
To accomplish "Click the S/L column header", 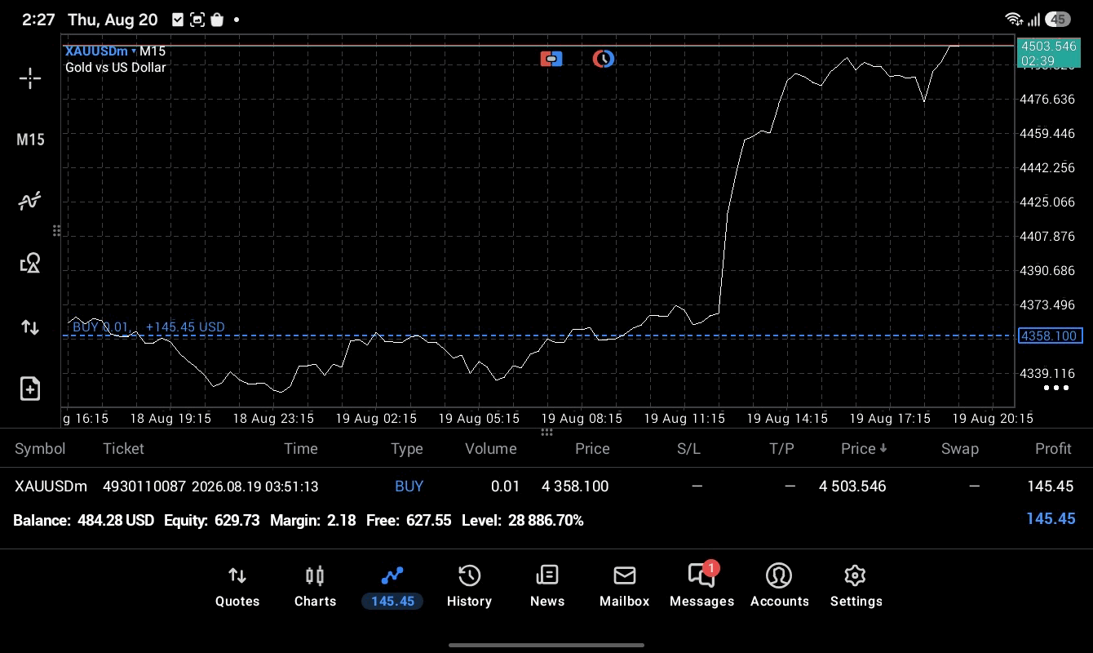I will pyautogui.click(x=688, y=449).
